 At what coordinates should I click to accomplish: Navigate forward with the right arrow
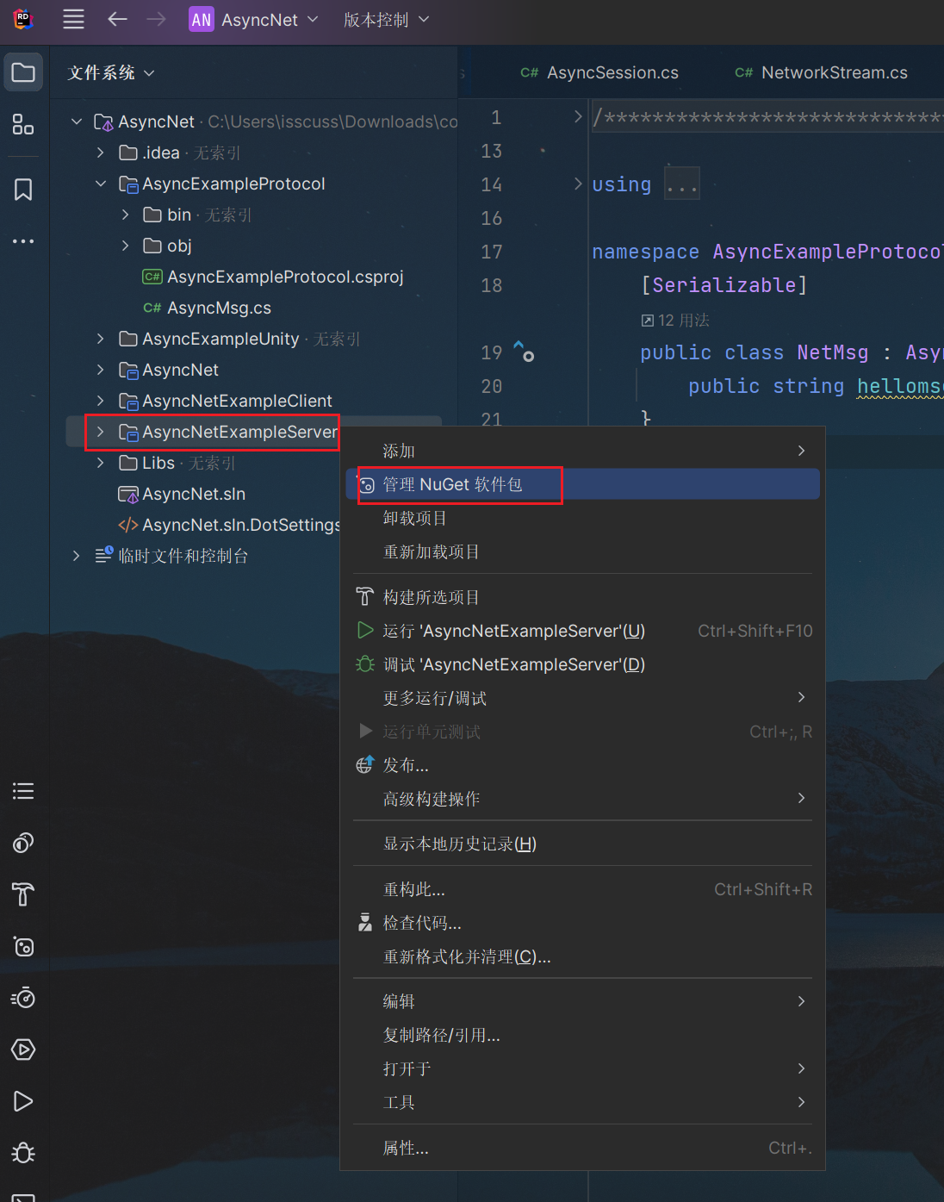156,19
